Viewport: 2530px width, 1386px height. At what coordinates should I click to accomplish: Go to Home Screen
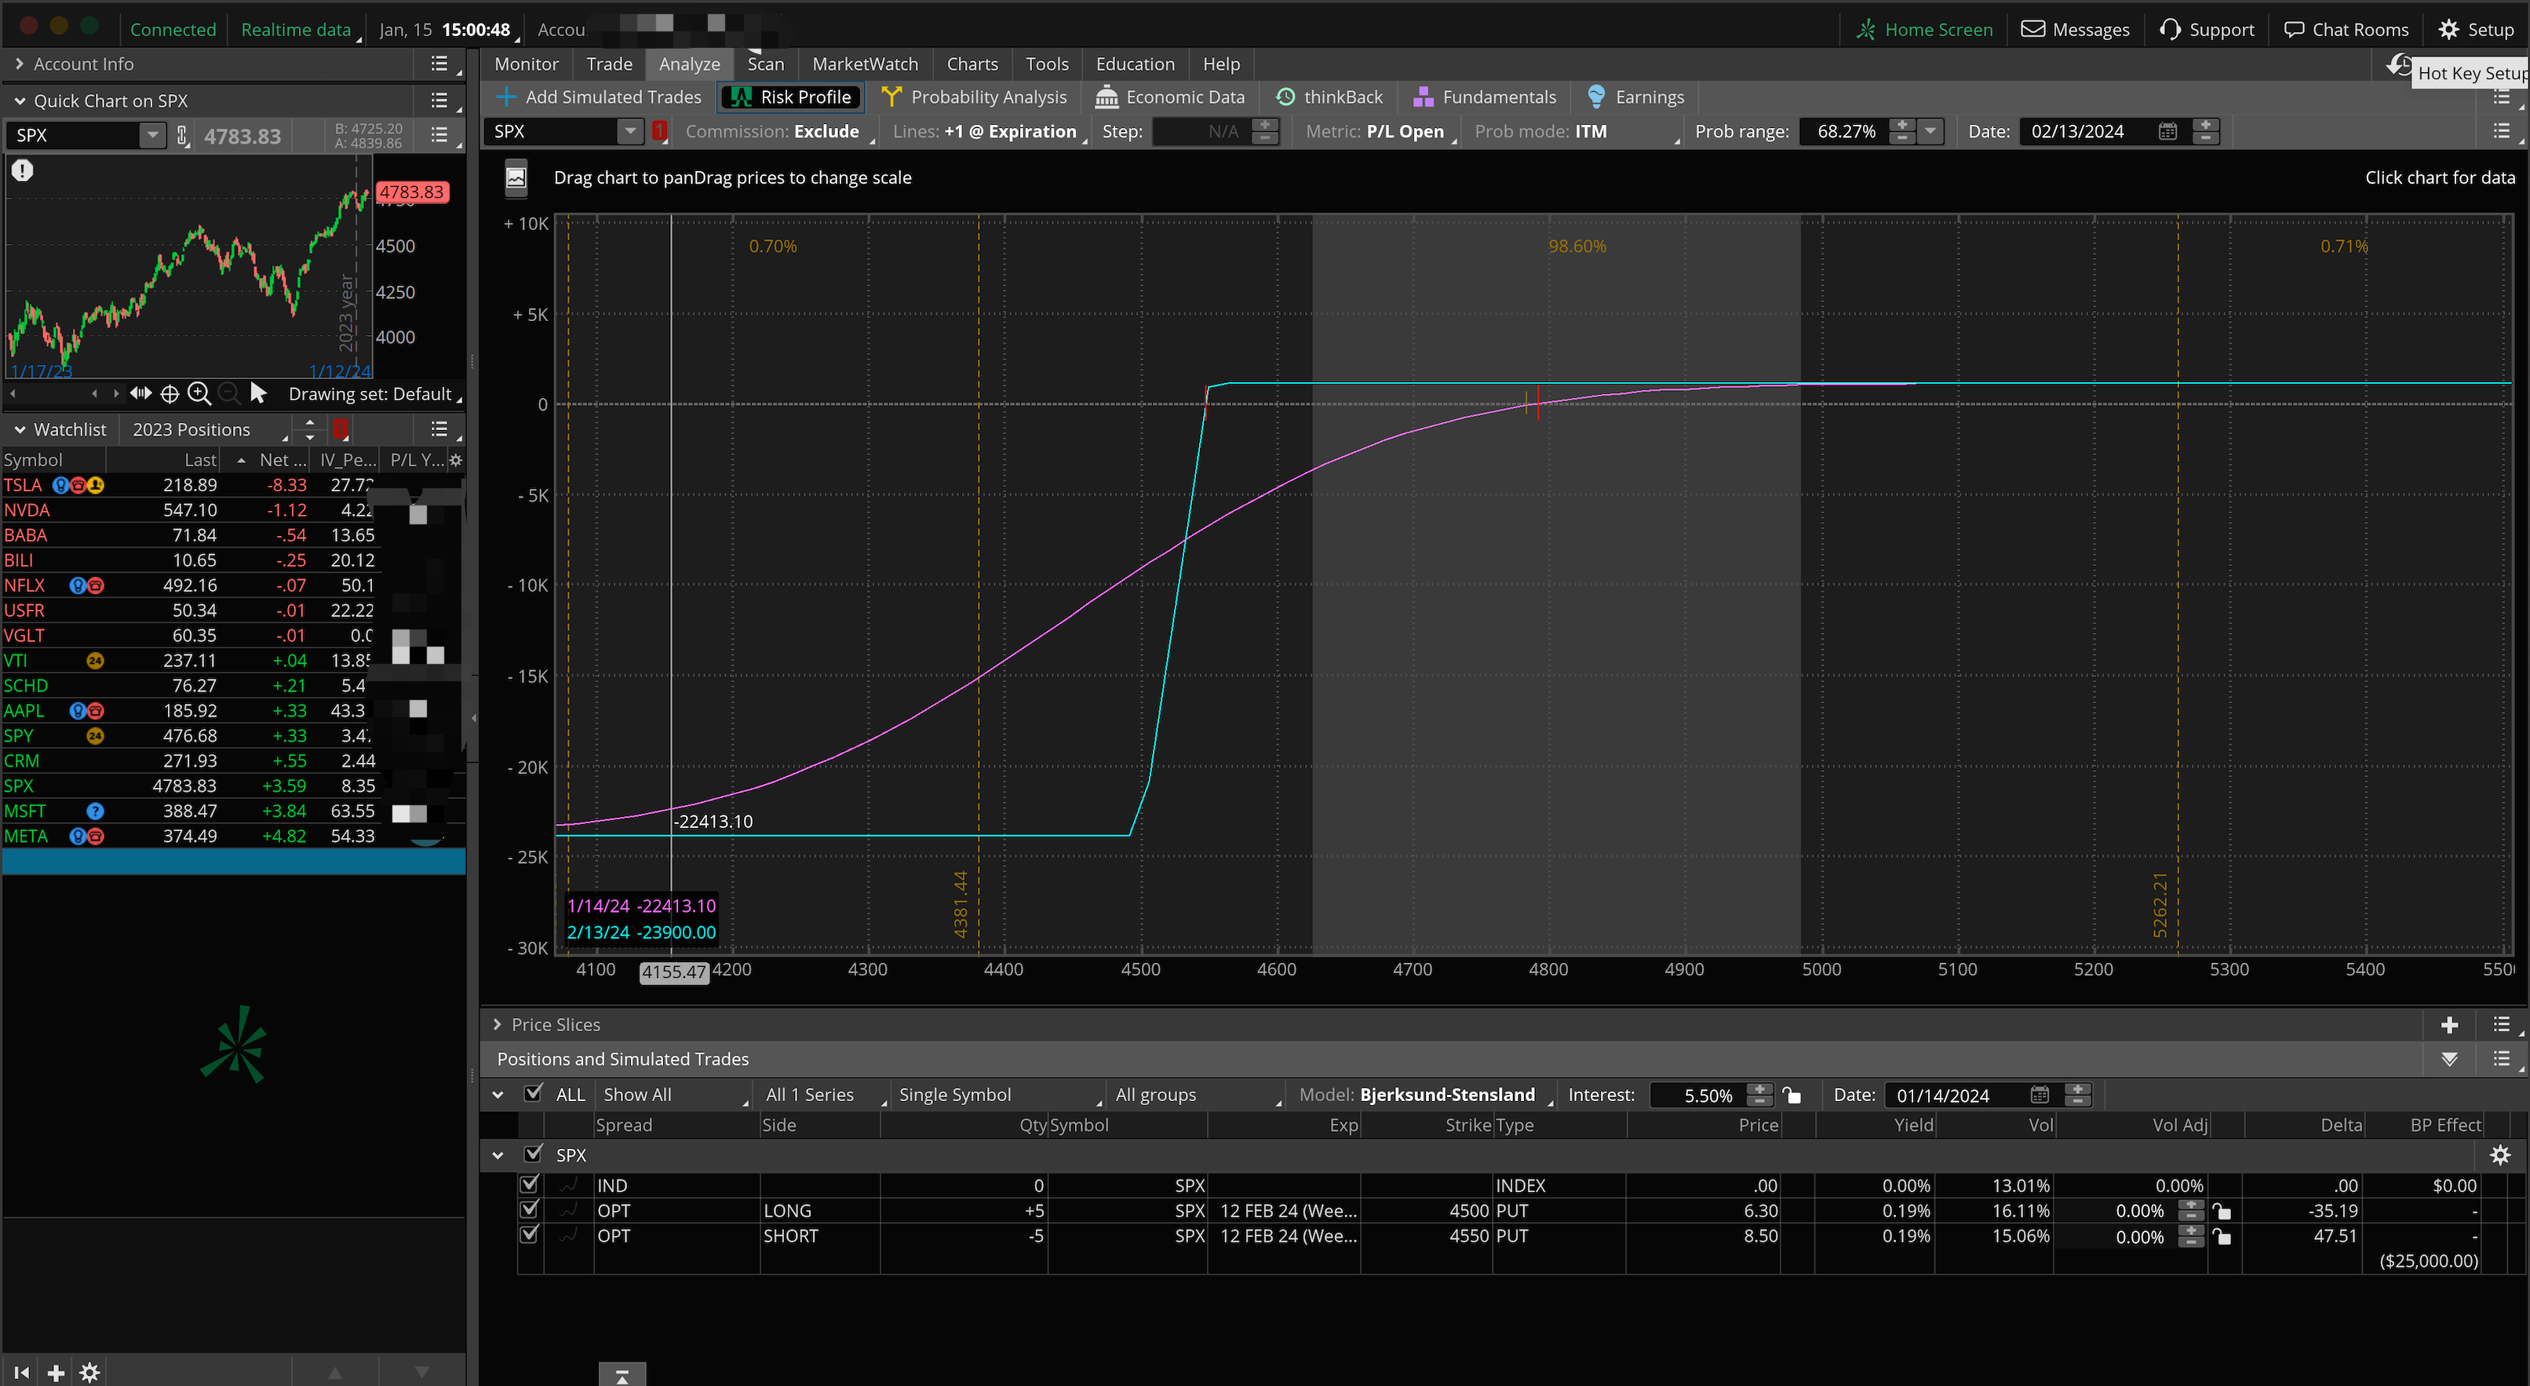(x=1924, y=30)
